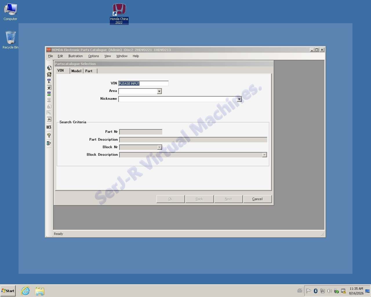Open the Illustration menu

coord(76,56)
